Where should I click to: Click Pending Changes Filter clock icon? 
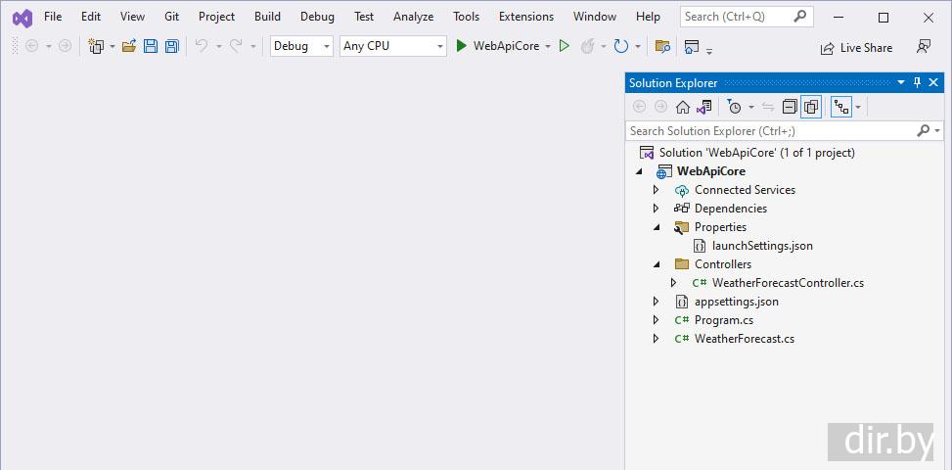pyautogui.click(x=734, y=108)
